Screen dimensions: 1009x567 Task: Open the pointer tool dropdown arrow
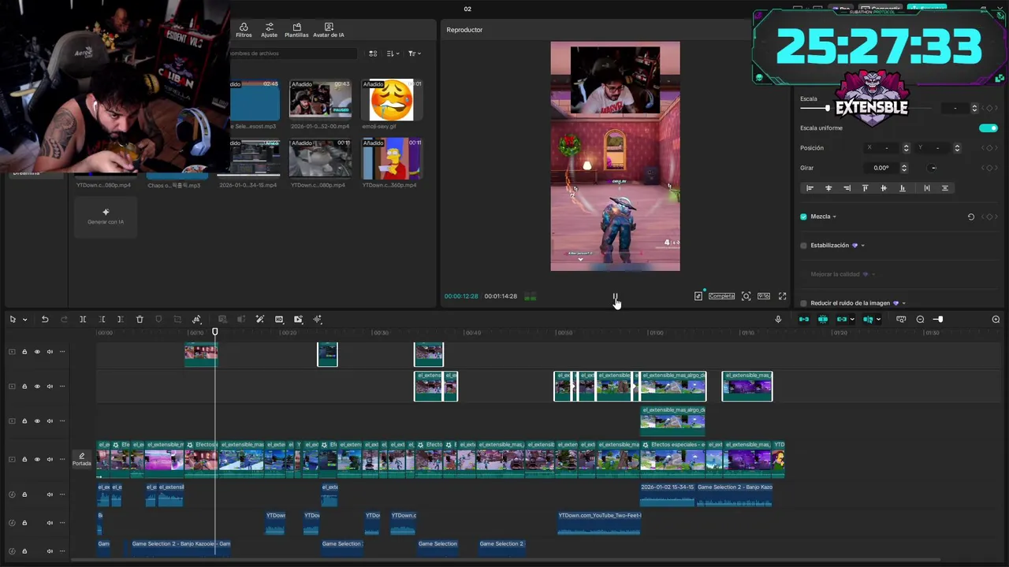point(24,320)
